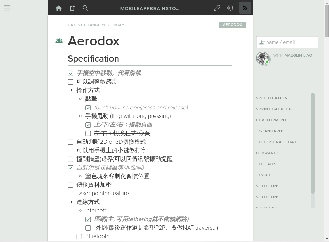329x242 pixels.
Task: Open the AERODOX tag
Action: 233,25
